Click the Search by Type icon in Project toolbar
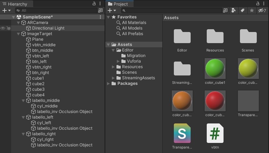269x153 pixels. 234,11
